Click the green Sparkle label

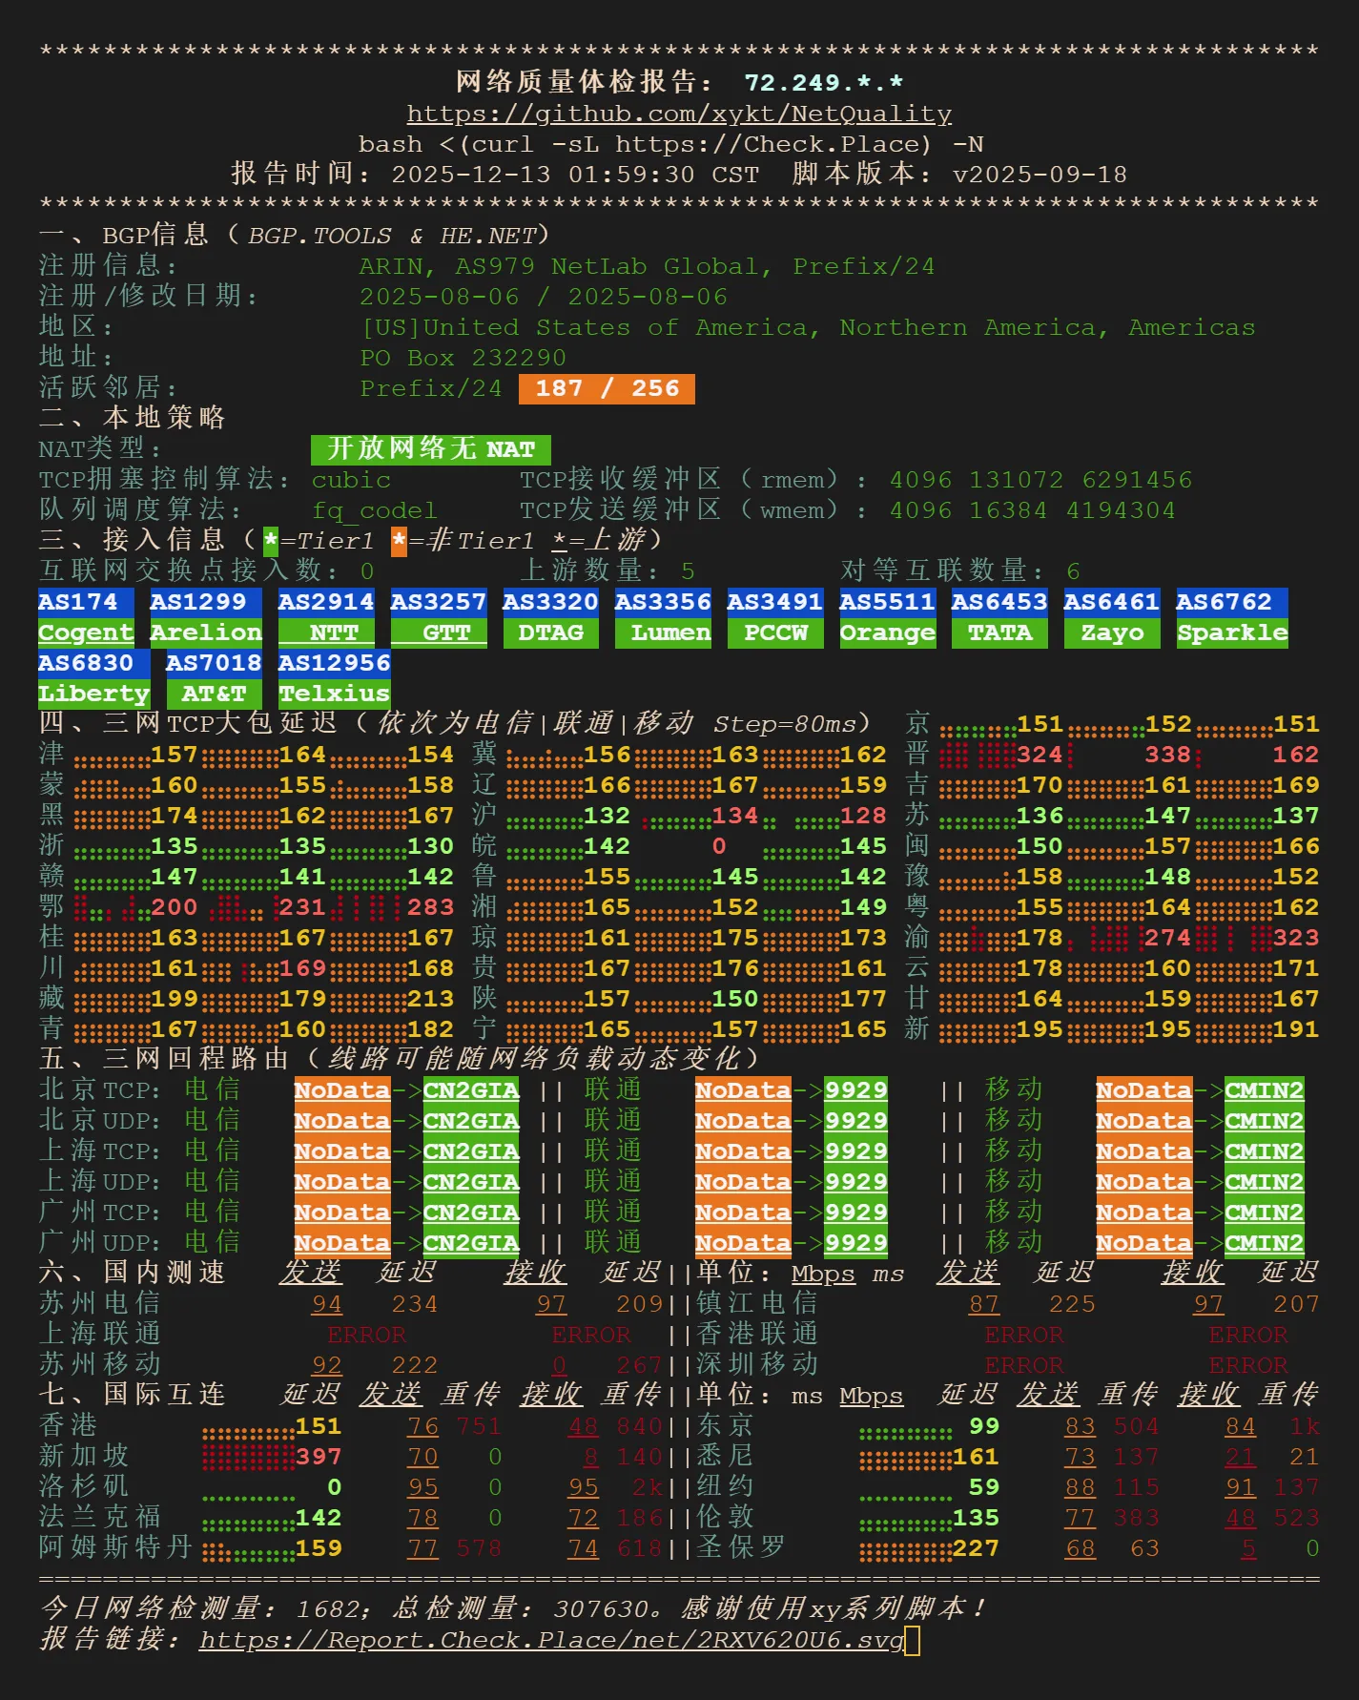[1232, 632]
